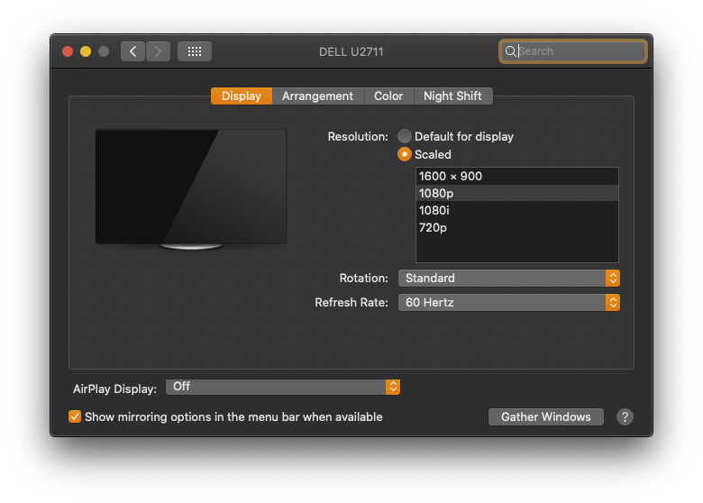This screenshot has height=503, width=703.
Task: Open the AirPlay Display dropdown
Action: pyautogui.click(x=283, y=387)
